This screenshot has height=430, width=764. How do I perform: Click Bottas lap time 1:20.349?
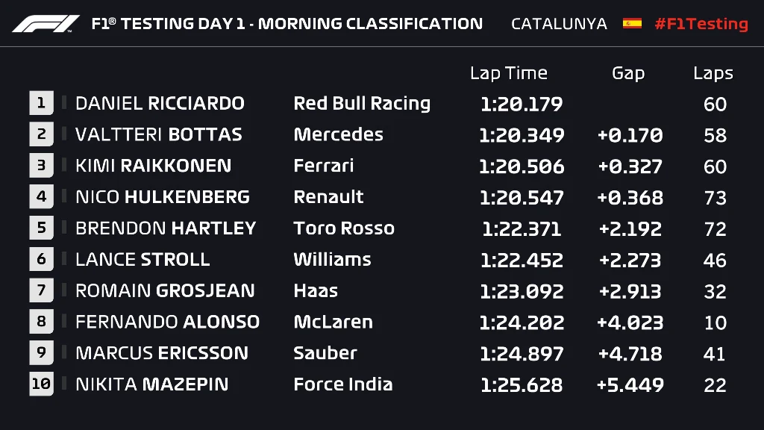point(522,135)
